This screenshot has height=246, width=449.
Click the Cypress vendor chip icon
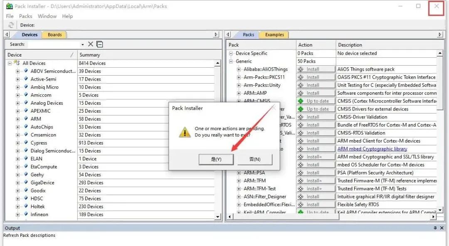pos(26,143)
